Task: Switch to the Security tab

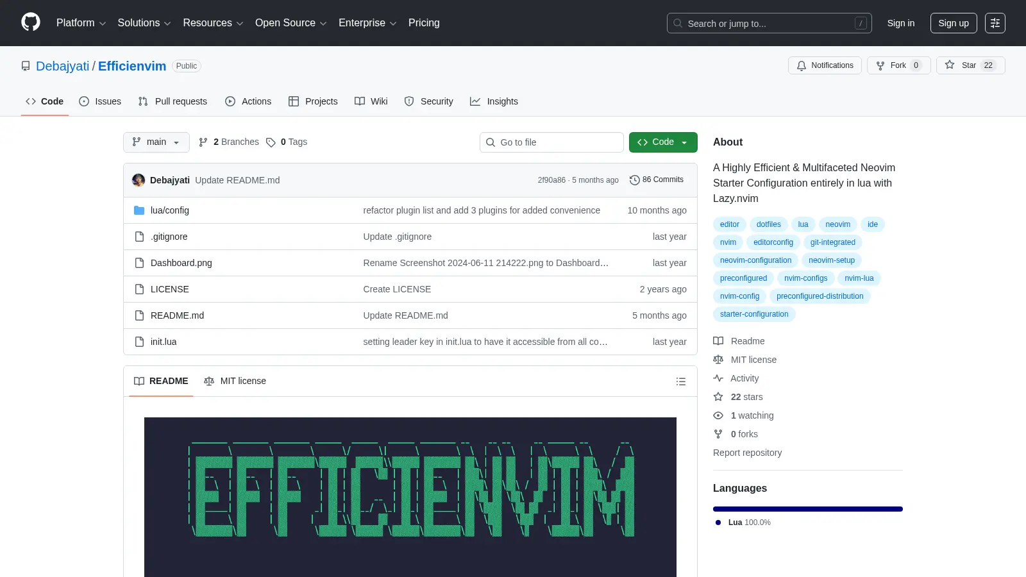Action: pos(429,101)
